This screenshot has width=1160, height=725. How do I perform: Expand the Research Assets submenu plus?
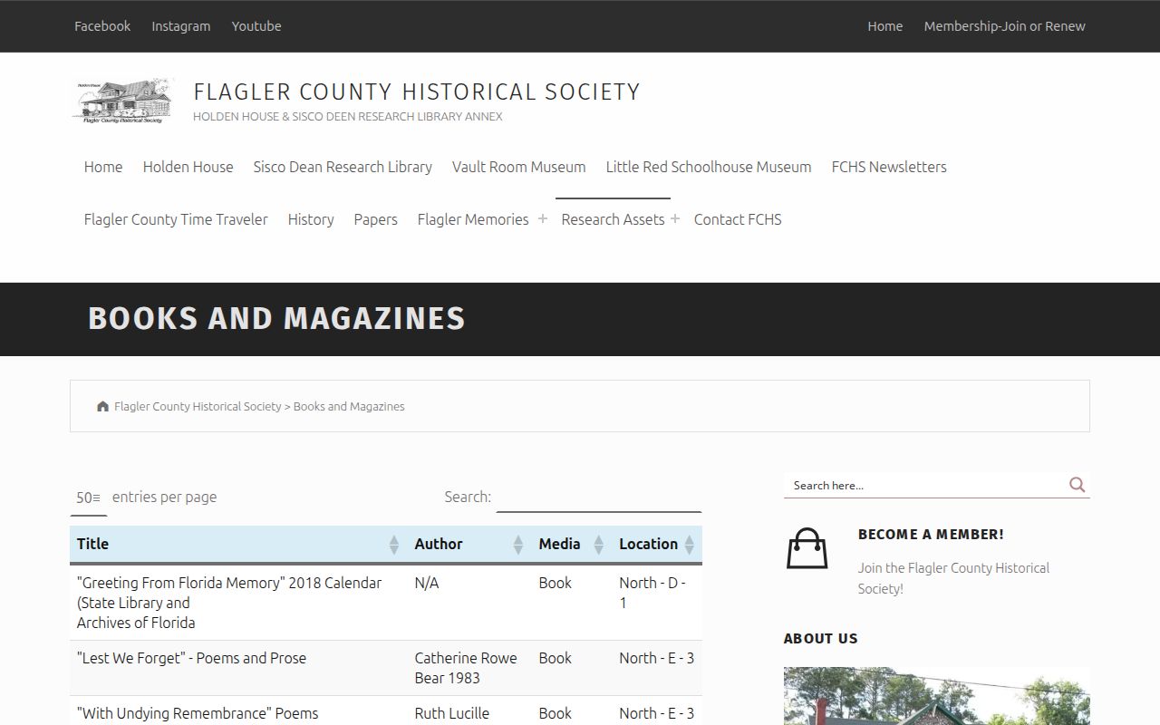(675, 219)
